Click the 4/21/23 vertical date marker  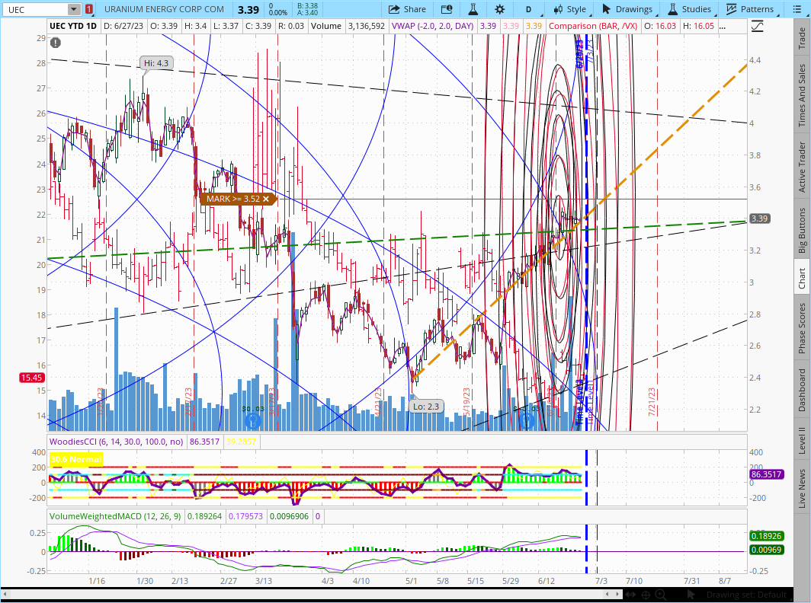click(378, 402)
